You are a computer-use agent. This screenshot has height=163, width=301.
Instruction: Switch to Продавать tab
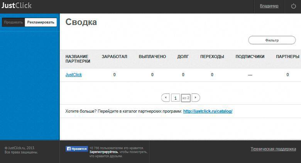[14, 22]
